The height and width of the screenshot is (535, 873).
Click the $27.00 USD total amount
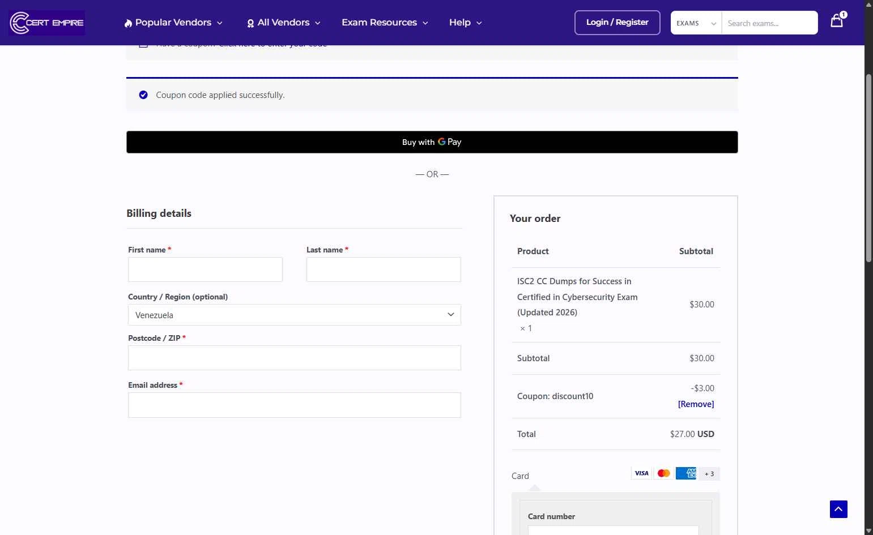pyautogui.click(x=692, y=434)
